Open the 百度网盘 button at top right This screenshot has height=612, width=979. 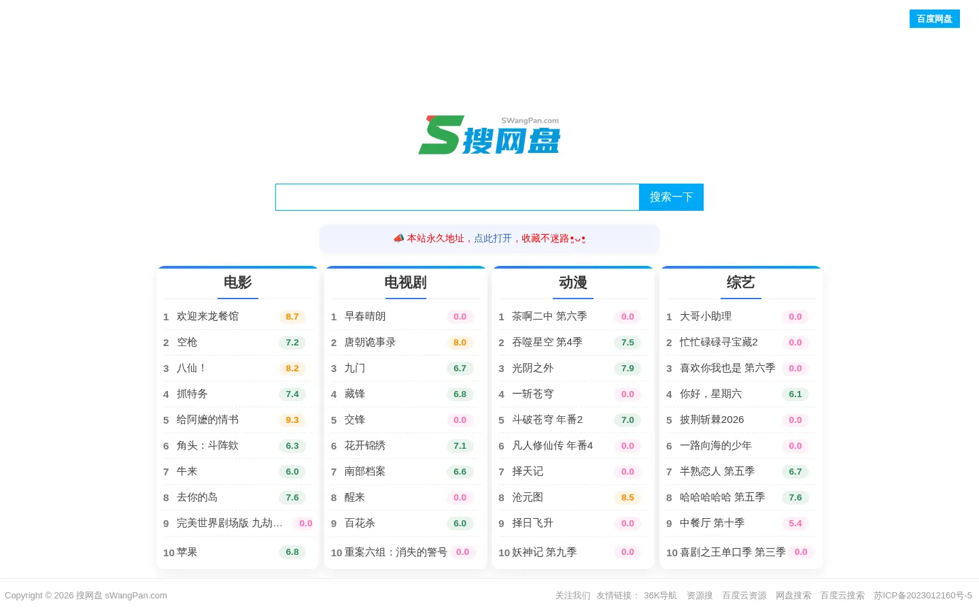point(935,19)
